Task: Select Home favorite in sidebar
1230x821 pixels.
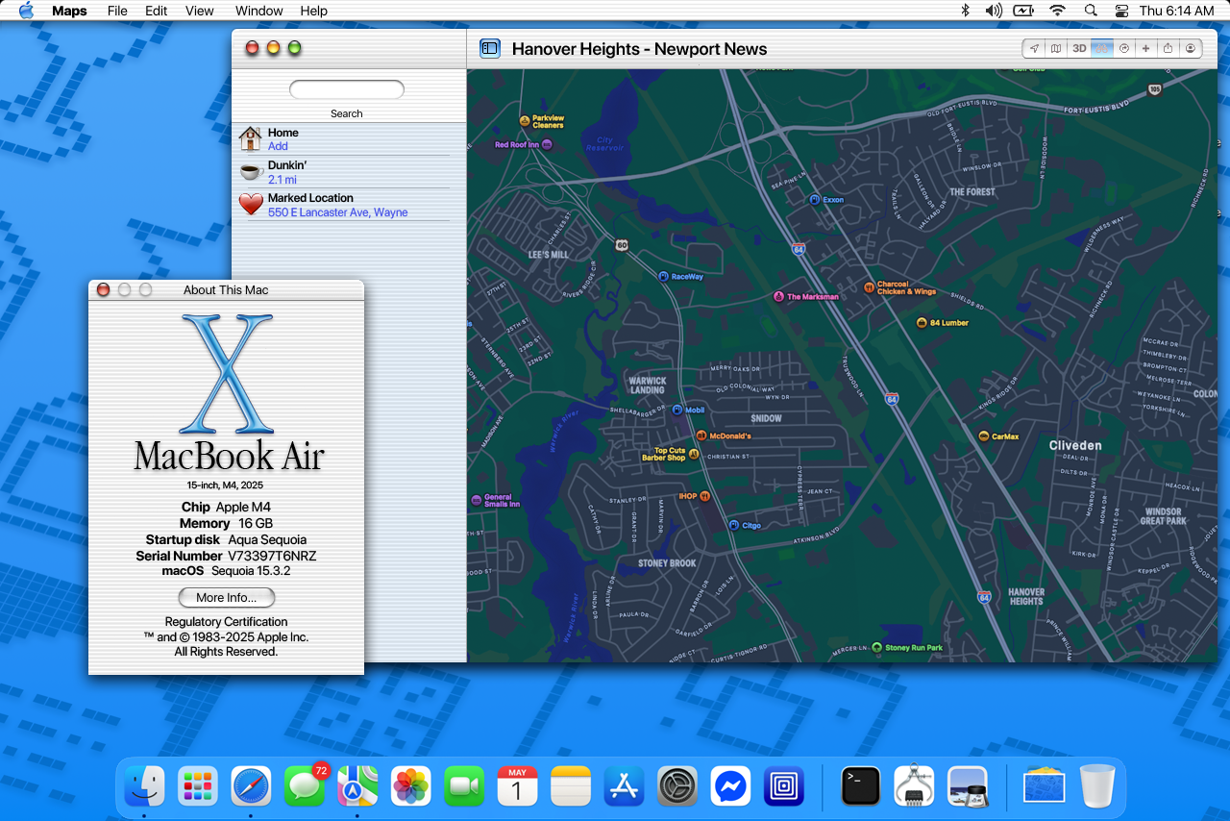Action: pyautogui.click(x=345, y=138)
